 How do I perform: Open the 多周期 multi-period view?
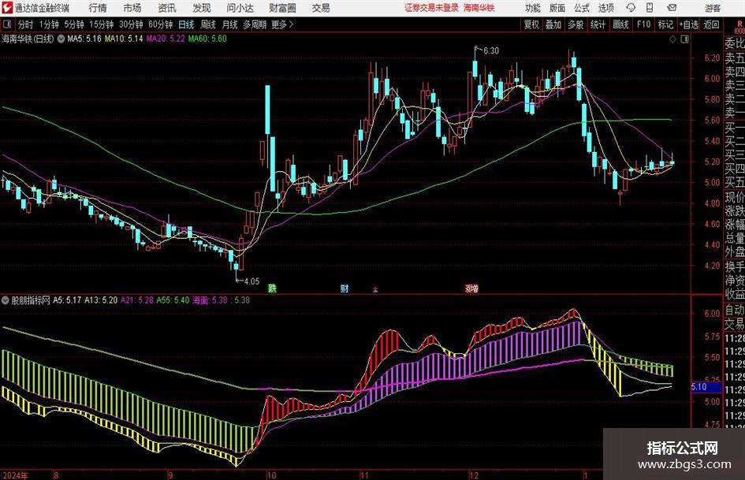(x=255, y=24)
